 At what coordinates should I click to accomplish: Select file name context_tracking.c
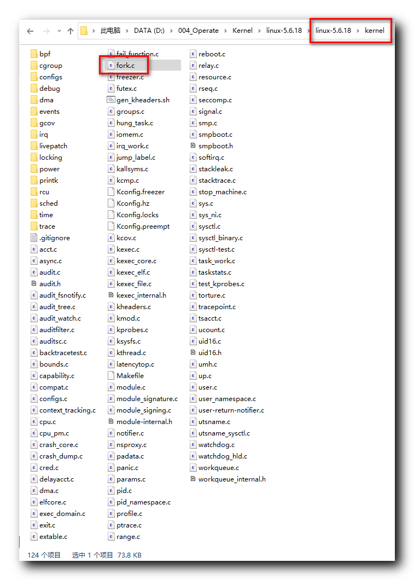pos(68,410)
